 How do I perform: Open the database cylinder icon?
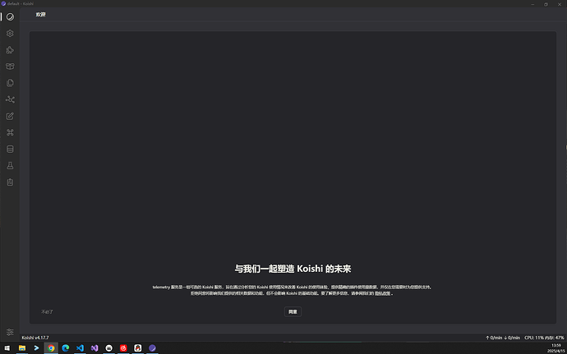pyautogui.click(x=10, y=149)
